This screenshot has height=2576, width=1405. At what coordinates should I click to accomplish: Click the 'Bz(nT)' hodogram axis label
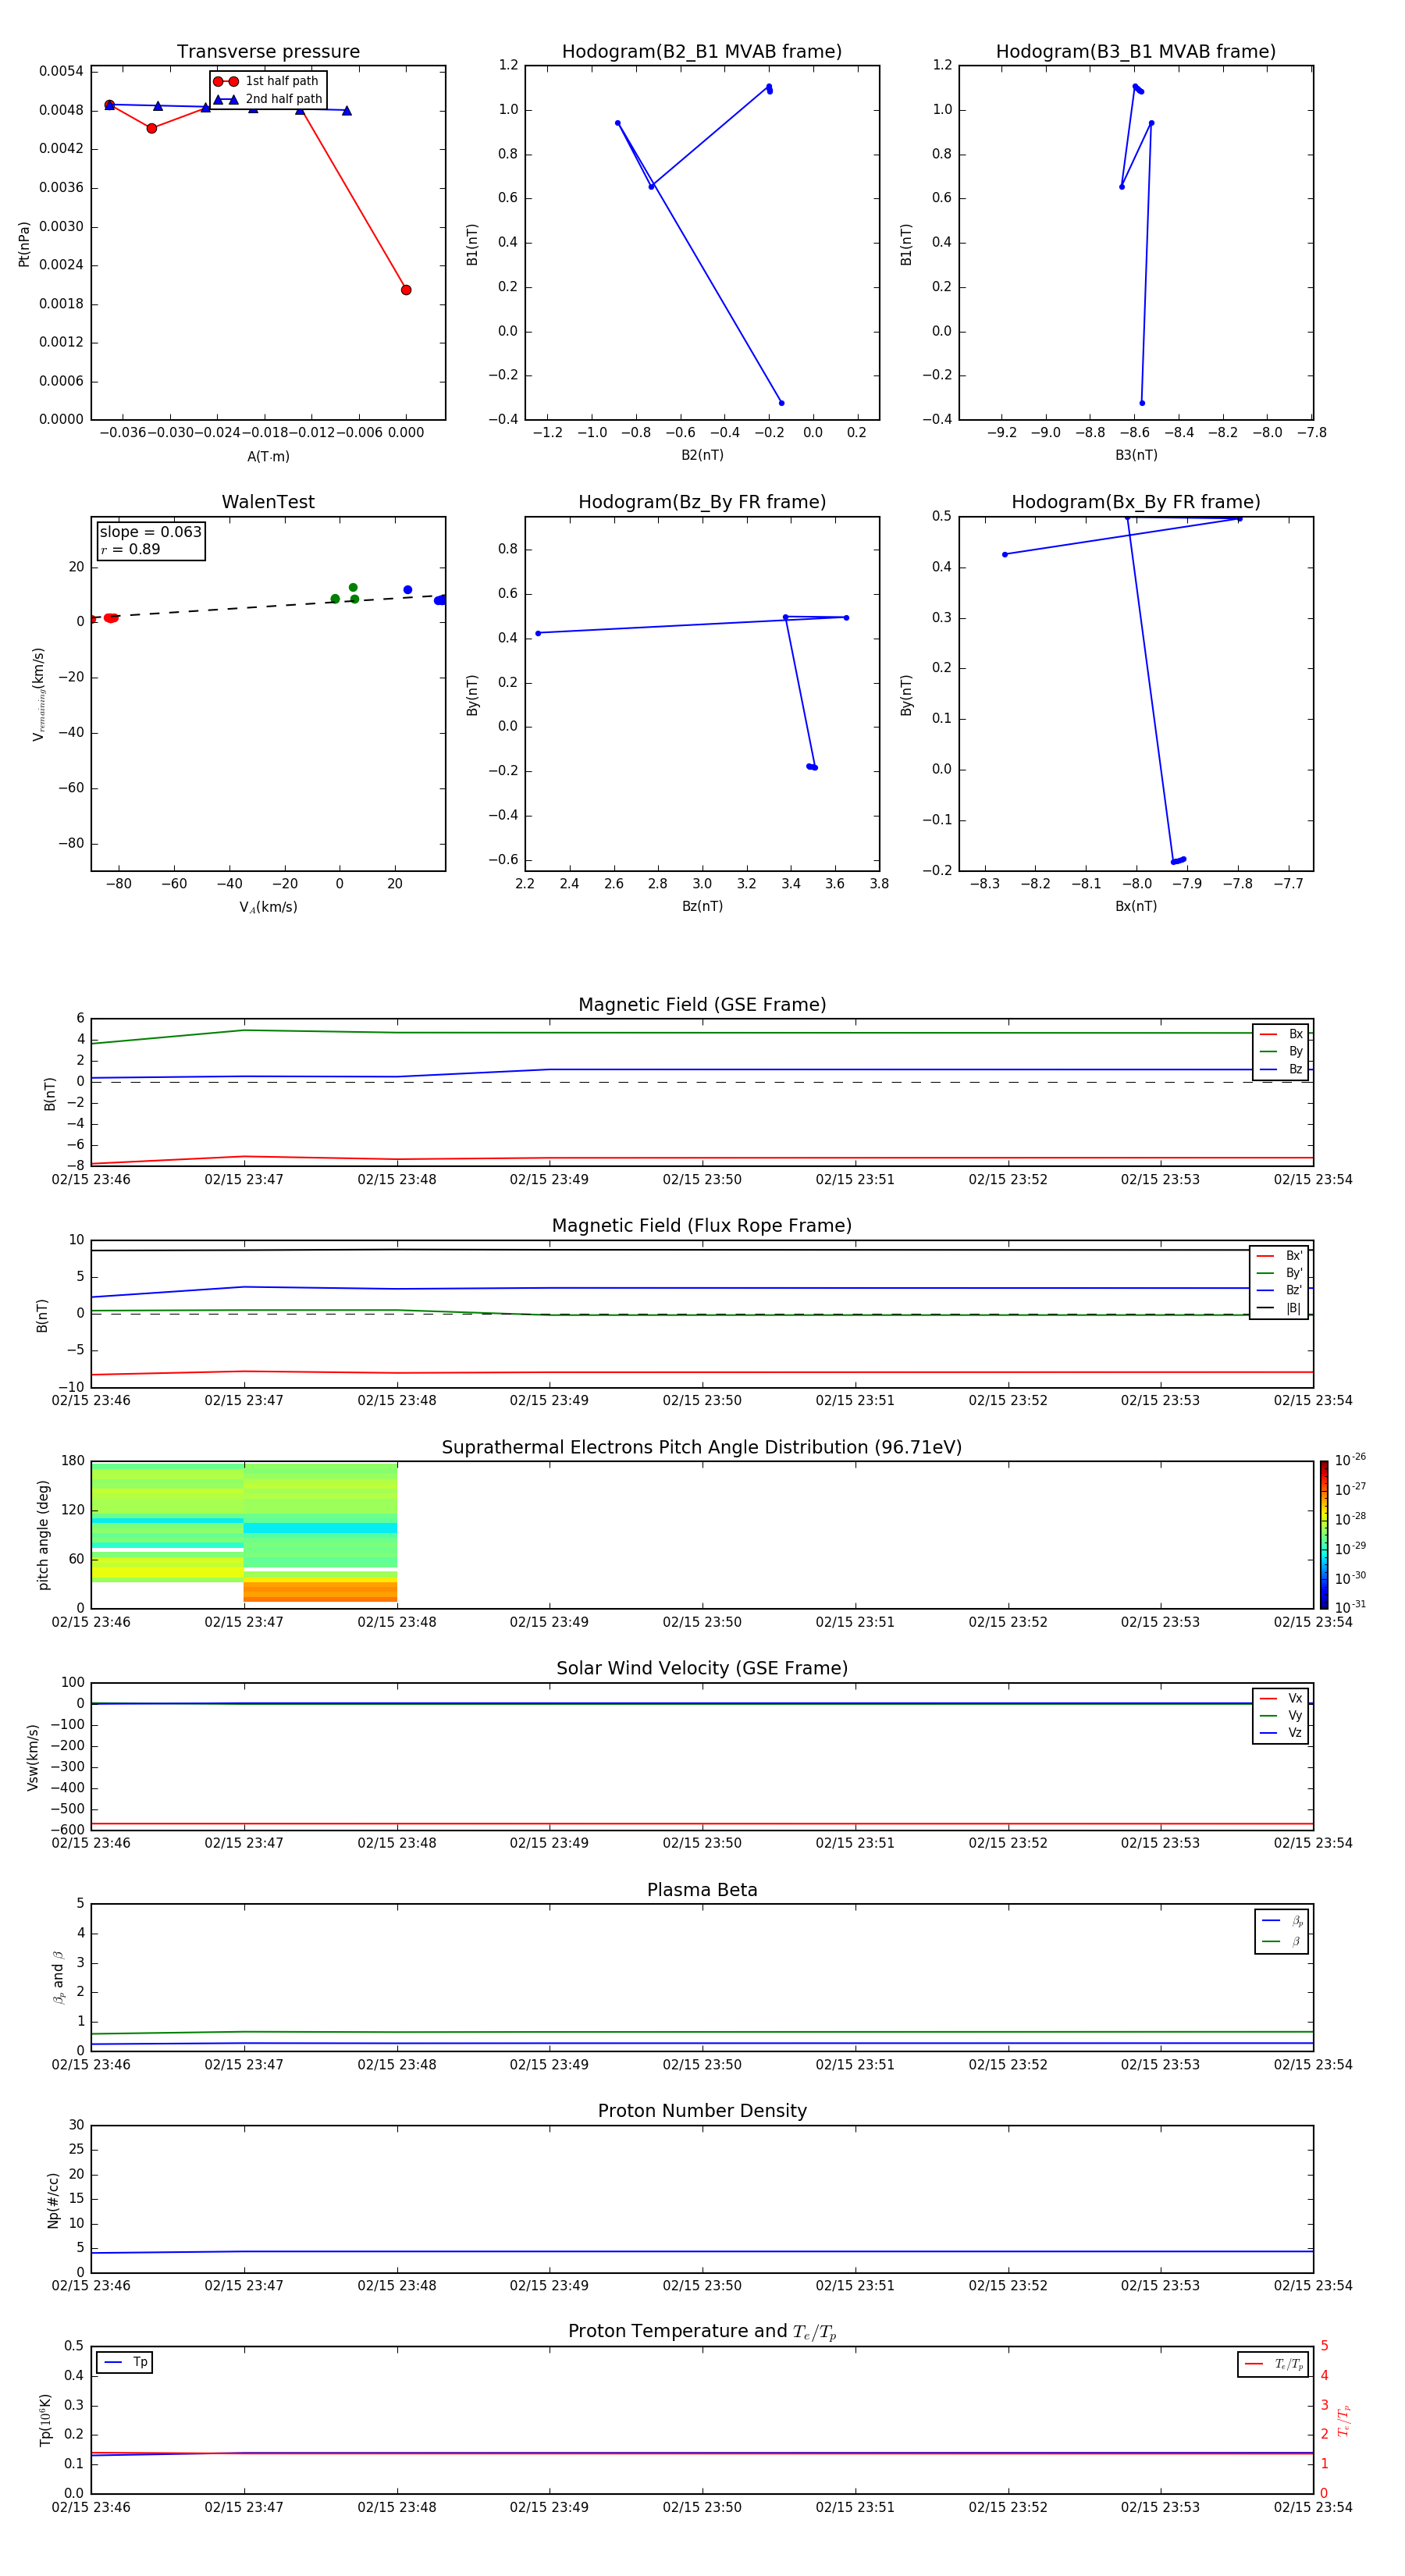coord(702,906)
